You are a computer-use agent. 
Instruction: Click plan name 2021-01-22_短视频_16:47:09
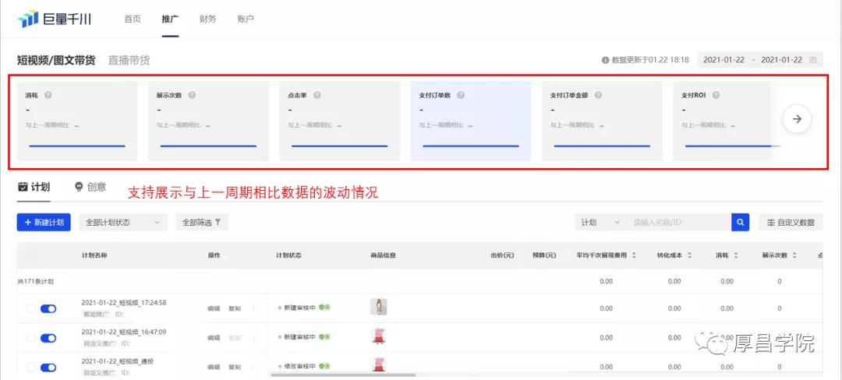tap(123, 332)
